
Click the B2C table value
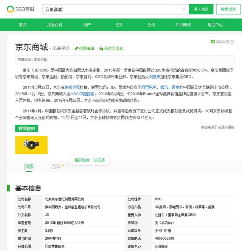[158, 199]
